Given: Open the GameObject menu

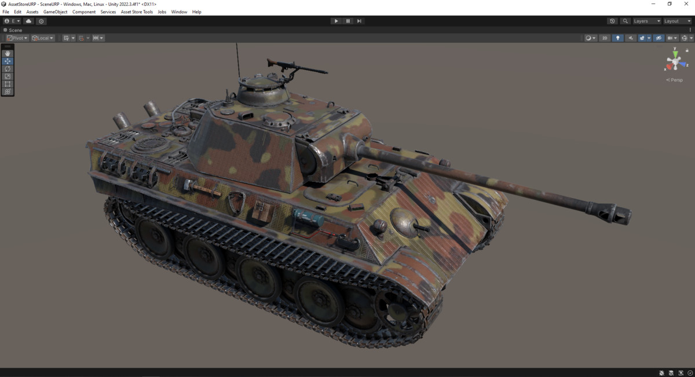Looking at the screenshot, I should click(55, 11).
